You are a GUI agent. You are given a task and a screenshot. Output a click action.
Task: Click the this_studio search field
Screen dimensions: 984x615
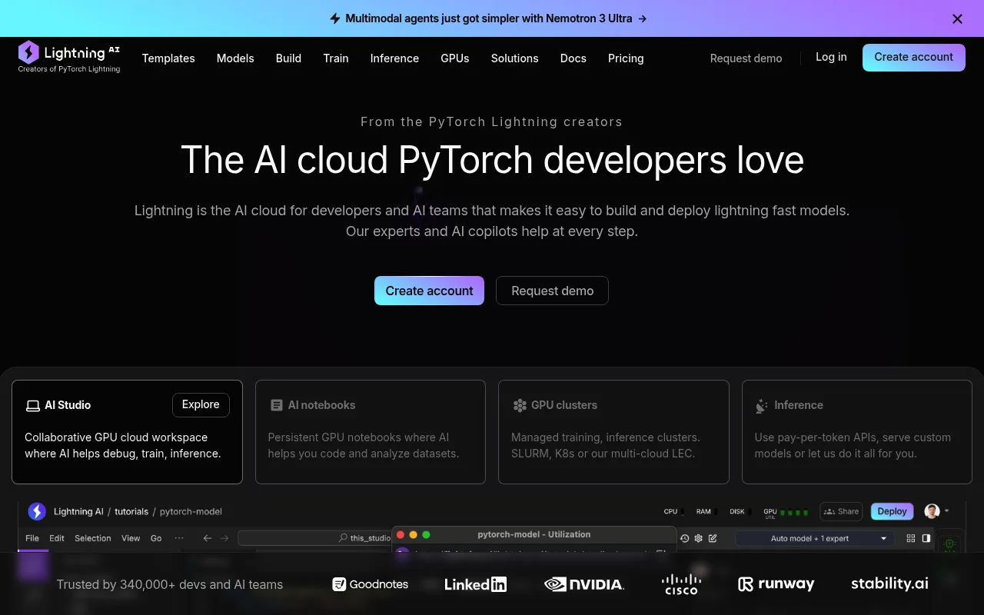point(316,538)
